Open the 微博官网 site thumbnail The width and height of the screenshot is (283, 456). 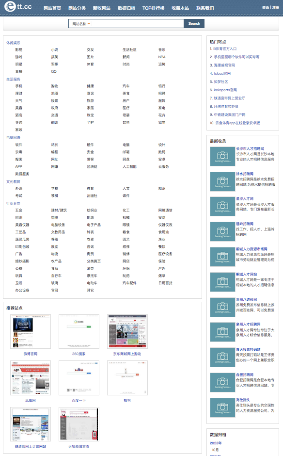tap(31, 331)
